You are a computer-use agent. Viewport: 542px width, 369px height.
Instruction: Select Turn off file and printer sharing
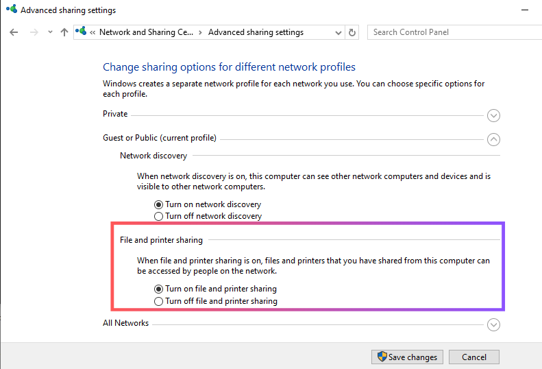159,301
